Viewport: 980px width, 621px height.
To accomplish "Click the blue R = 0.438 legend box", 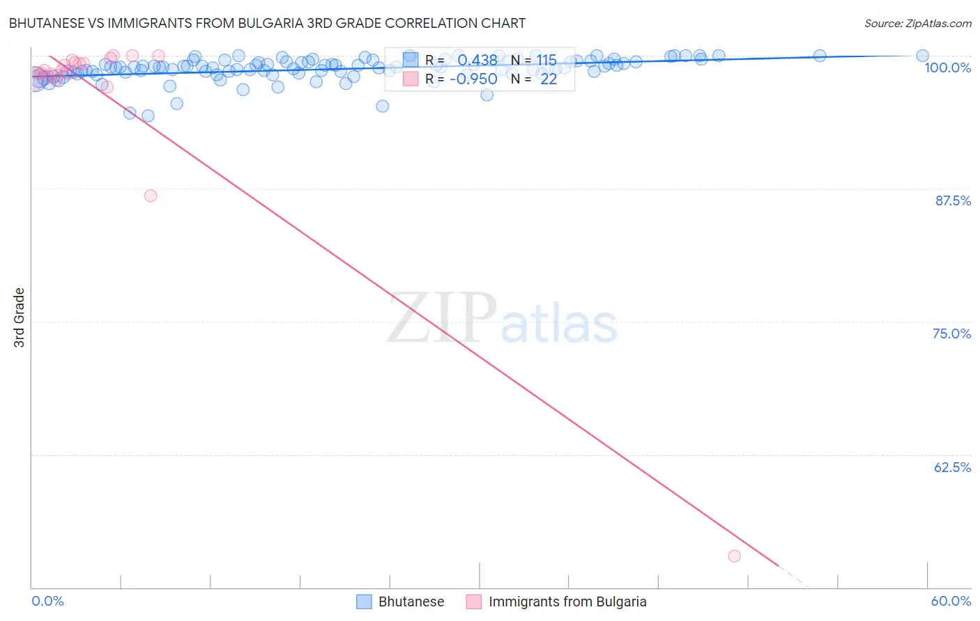I will (411, 60).
